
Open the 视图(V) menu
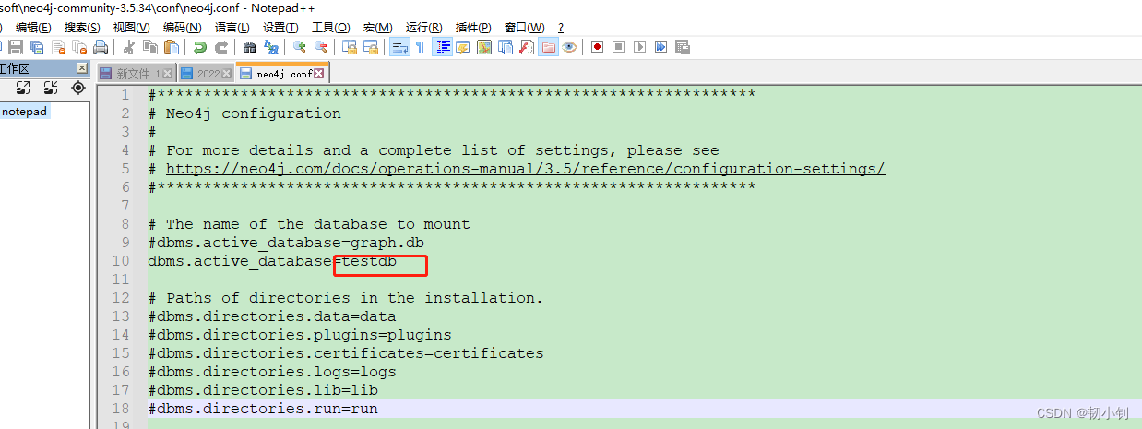[x=131, y=28]
